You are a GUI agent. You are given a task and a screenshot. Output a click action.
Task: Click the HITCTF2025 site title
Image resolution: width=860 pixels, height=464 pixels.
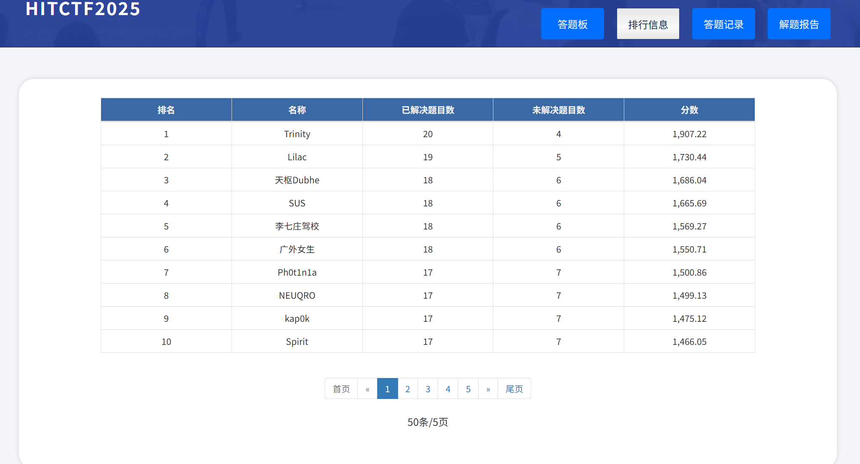(83, 9)
